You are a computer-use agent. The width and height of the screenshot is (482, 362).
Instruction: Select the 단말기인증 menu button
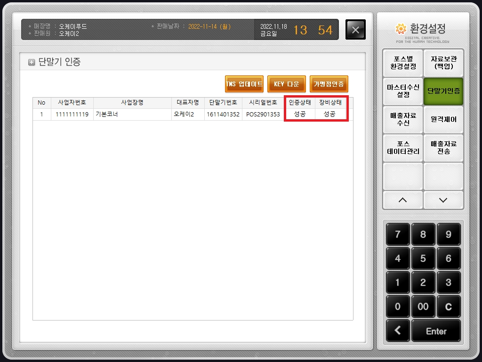click(x=443, y=91)
